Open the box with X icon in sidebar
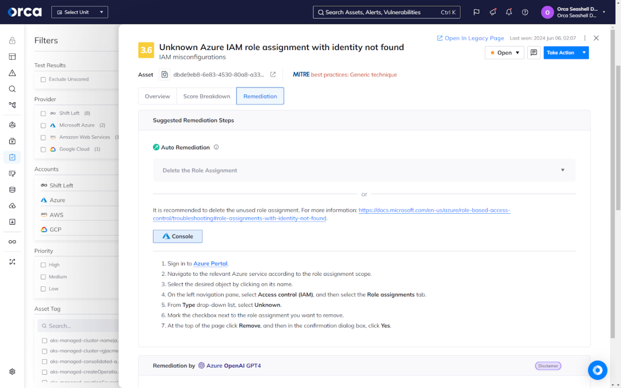The height and width of the screenshot is (388, 621). pos(12,141)
